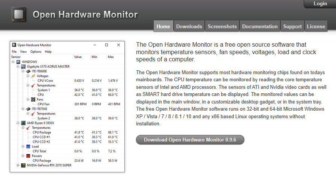
Task: Select the System 1 temperature row
Action: (x=67, y=90)
